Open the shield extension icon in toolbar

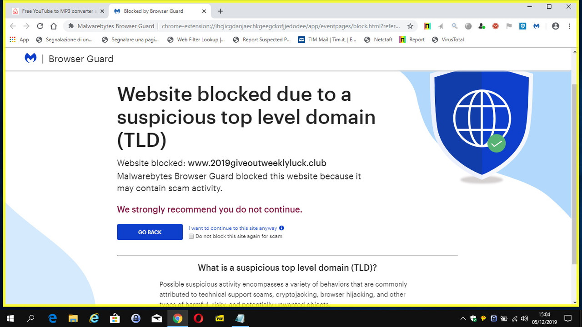pyautogui.click(x=523, y=26)
